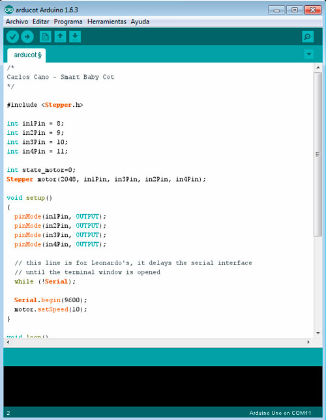Click the comment about Leonardo's serial interface

point(133,263)
